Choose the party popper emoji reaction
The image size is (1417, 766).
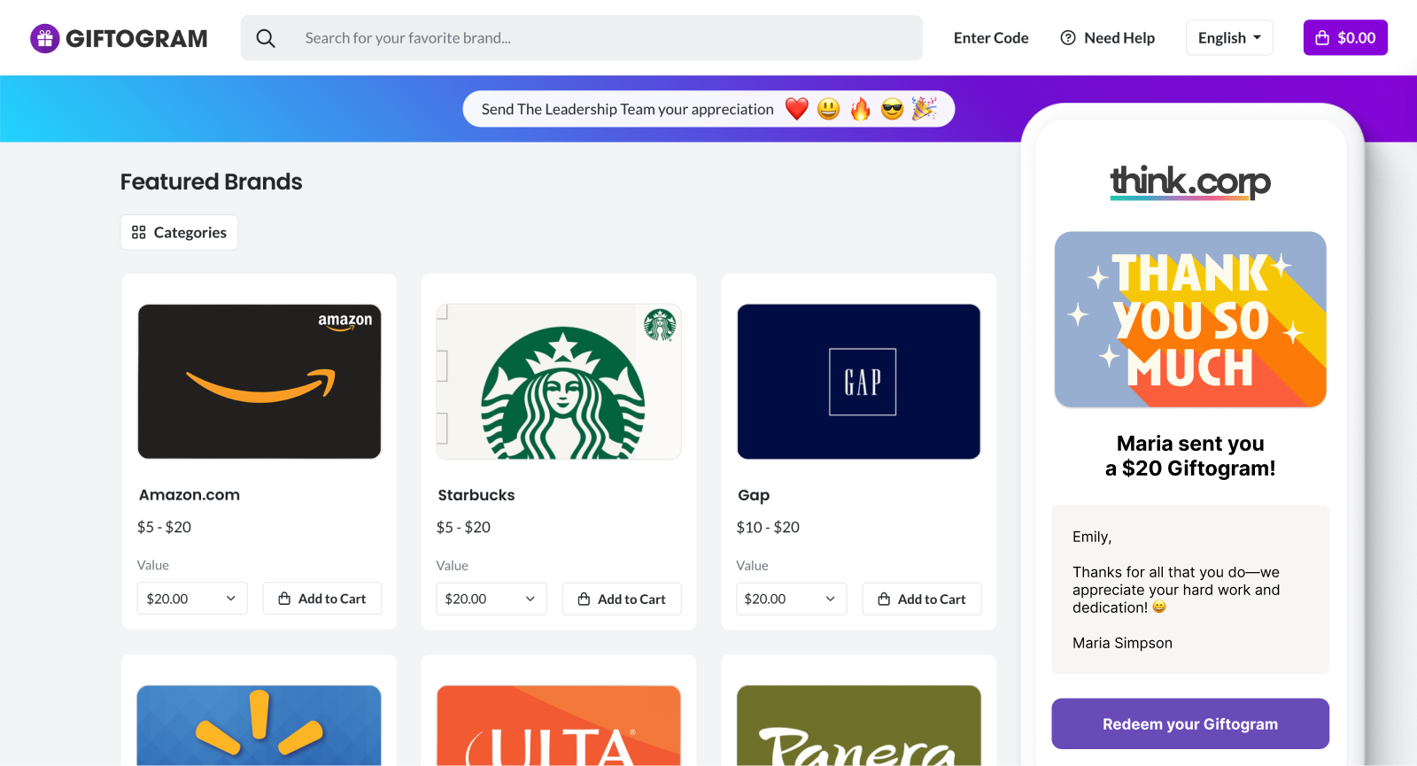(x=924, y=109)
